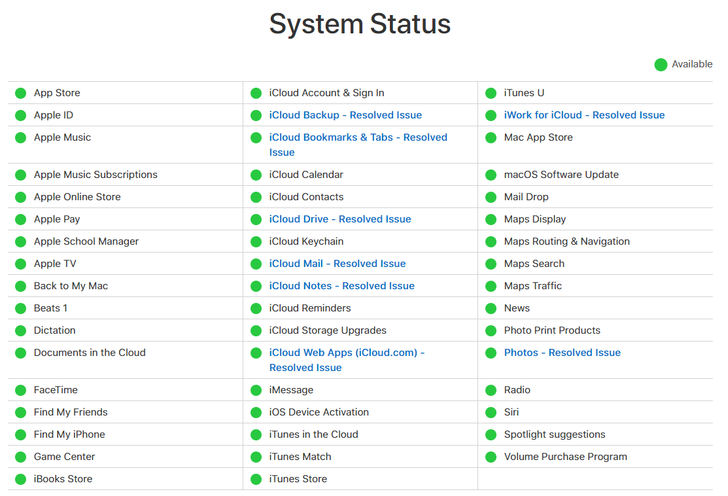View the Photos Resolved Issue details

(x=563, y=353)
